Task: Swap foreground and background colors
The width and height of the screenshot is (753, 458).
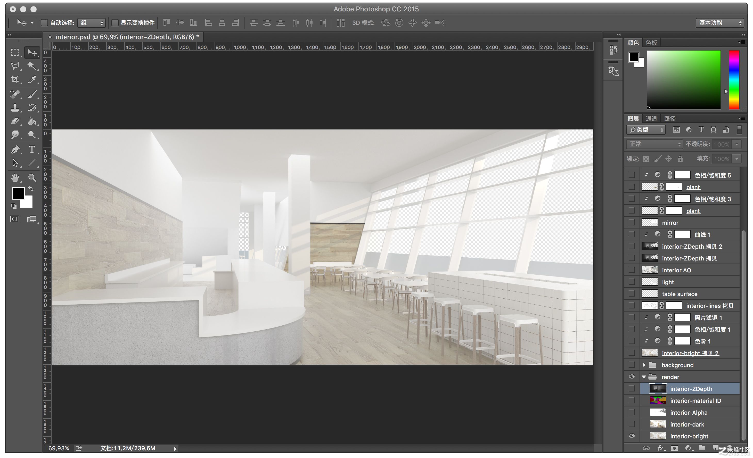Action: [31, 189]
